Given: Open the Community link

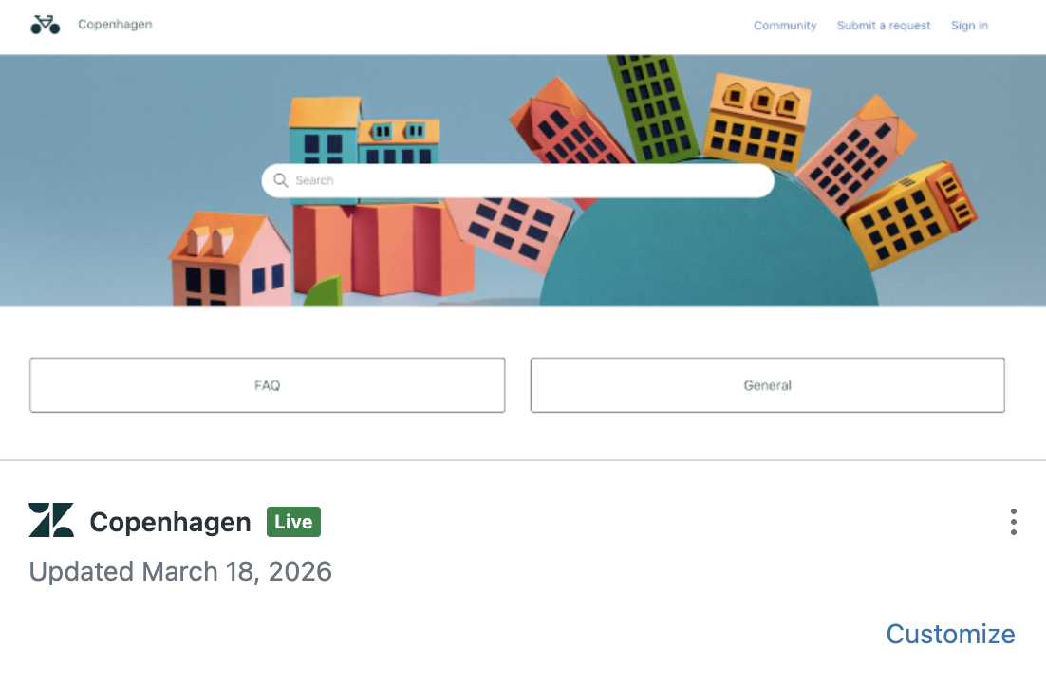Looking at the screenshot, I should pos(785,26).
